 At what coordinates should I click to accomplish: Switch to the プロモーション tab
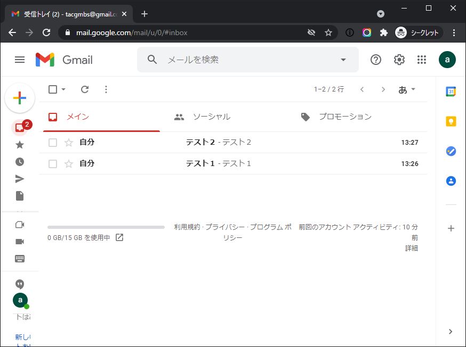(x=344, y=117)
